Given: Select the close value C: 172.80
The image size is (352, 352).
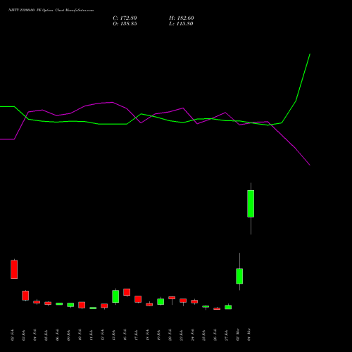Looking at the screenshot, I should coord(125,18).
